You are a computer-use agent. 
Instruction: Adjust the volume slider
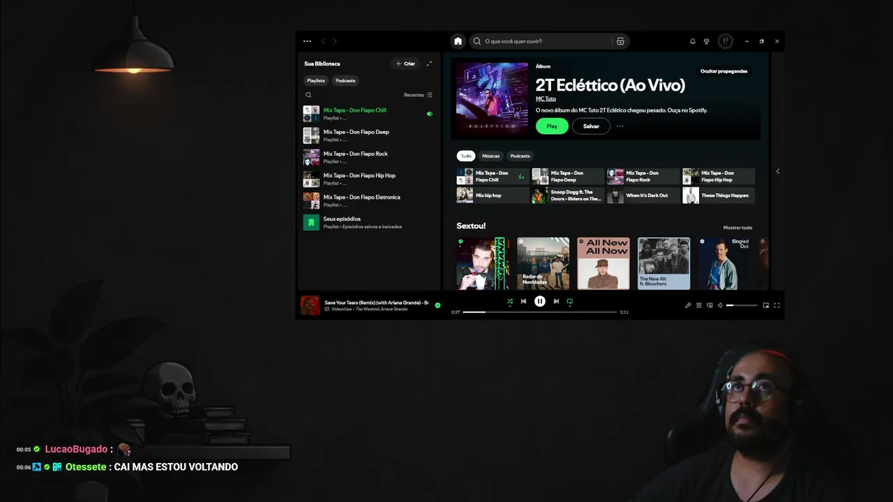(x=742, y=305)
